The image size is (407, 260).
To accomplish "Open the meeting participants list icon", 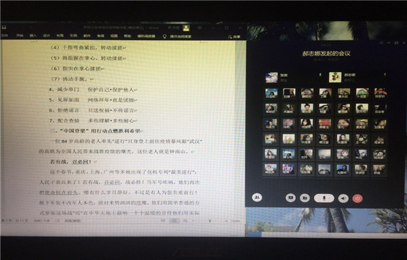I will tap(257, 198).
